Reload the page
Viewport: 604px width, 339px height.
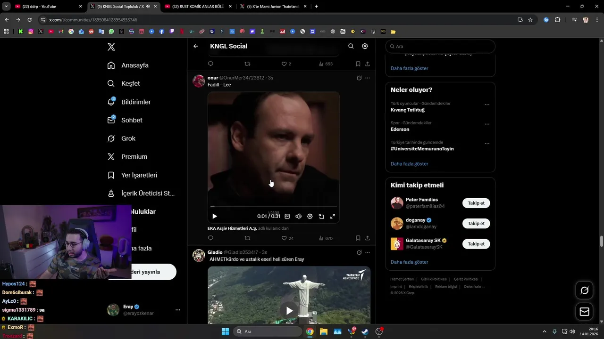[x=29, y=20]
